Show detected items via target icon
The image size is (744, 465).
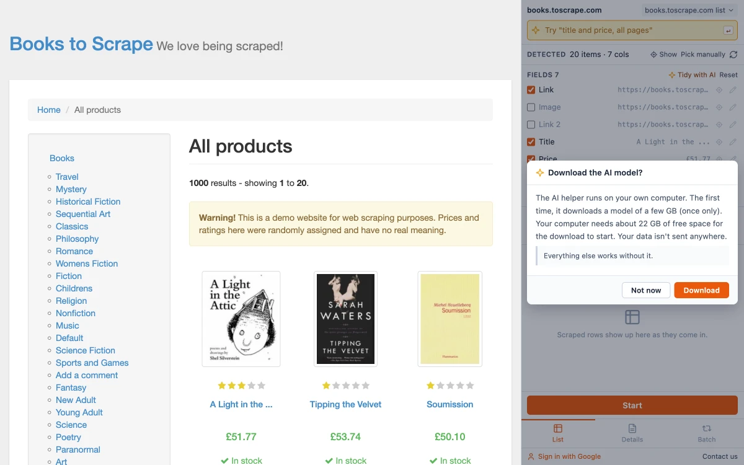663,55
